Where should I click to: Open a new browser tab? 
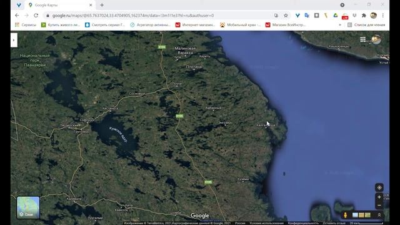point(102,5)
